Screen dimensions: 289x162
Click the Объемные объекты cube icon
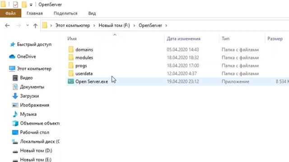click(x=15, y=123)
